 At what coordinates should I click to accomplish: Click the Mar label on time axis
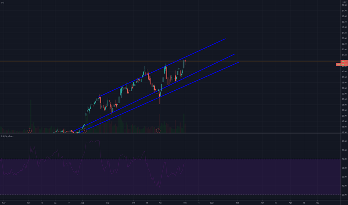pyautogui.click(x=262, y=203)
